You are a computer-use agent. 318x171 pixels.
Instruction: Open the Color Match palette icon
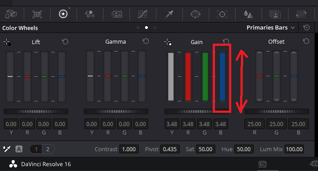pyautogui.click(x=37, y=14)
